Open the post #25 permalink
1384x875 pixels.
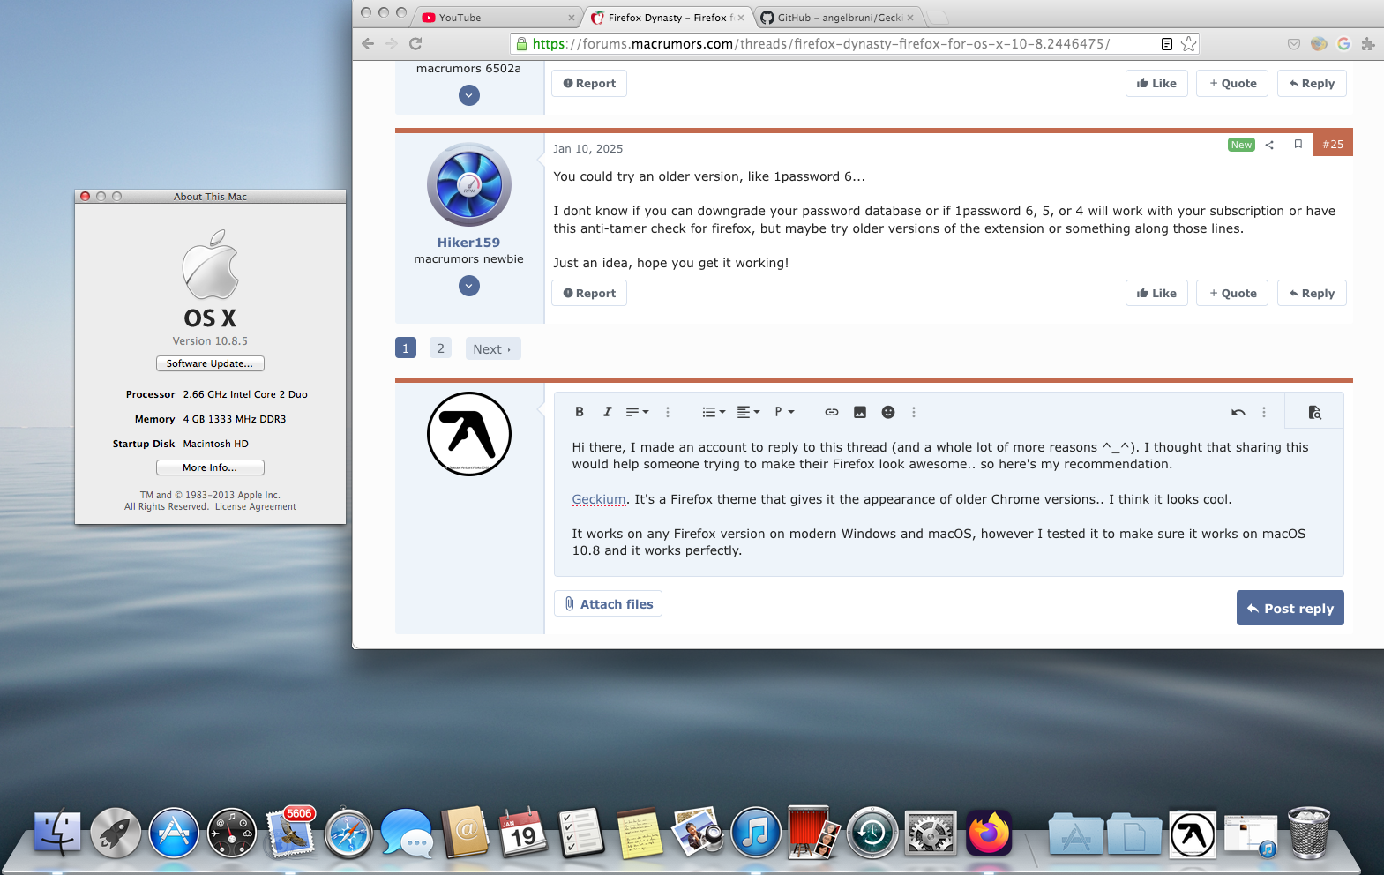click(x=1333, y=145)
